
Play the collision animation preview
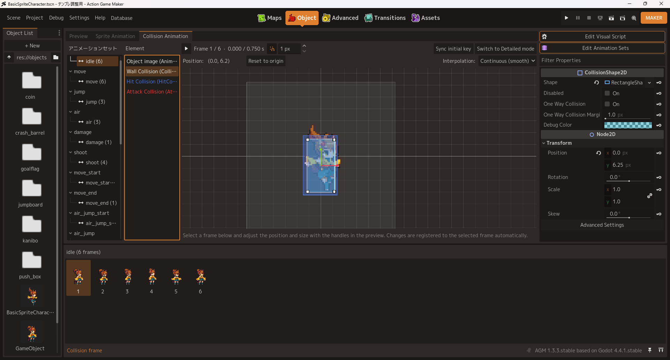pyautogui.click(x=186, y=49)
